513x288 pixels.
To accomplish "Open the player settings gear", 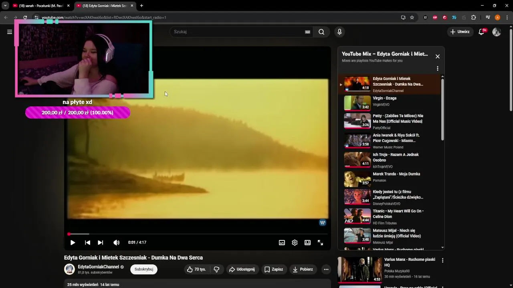I will click(x=295, y=242).
